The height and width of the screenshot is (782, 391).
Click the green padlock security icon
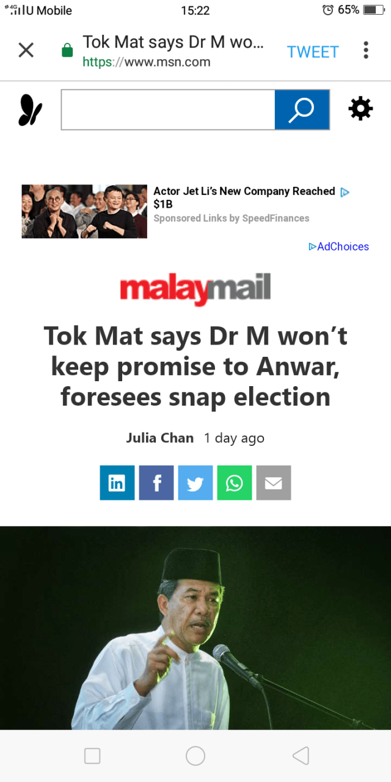point(67,51)
